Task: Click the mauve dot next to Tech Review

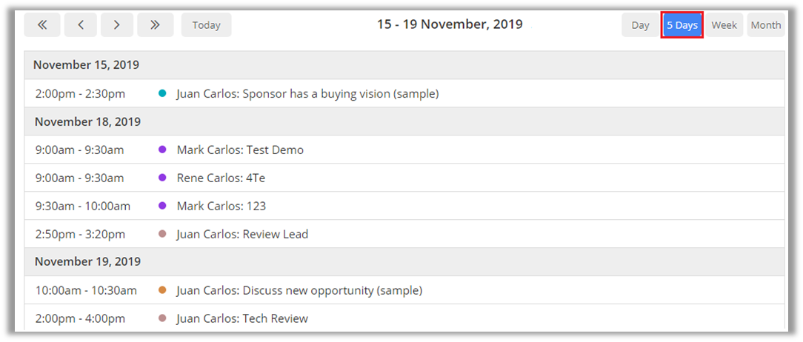Action: (x=162, y=318)
